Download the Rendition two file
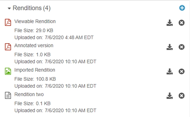Screen dimensions: 190x117 coord(170,96)
